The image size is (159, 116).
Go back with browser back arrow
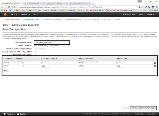(2, 7)
